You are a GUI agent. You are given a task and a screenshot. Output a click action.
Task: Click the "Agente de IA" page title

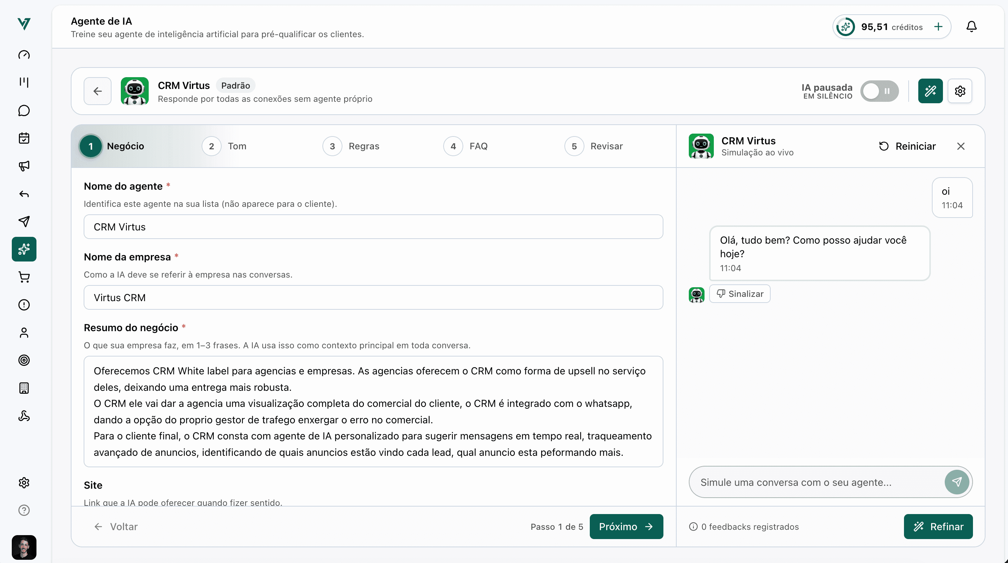tap(102, 21)
